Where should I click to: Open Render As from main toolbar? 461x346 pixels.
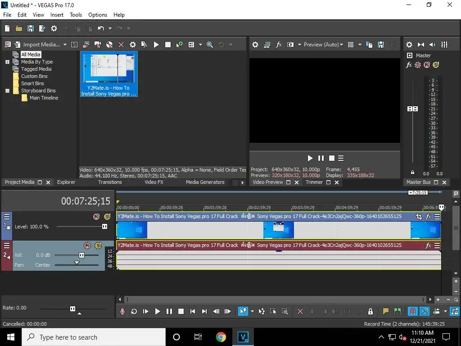pyautogui.click(x=42, y=28)
